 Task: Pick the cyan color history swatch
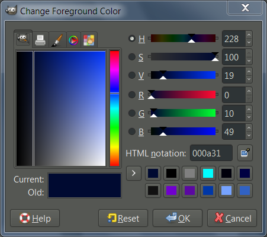[208, 173]
